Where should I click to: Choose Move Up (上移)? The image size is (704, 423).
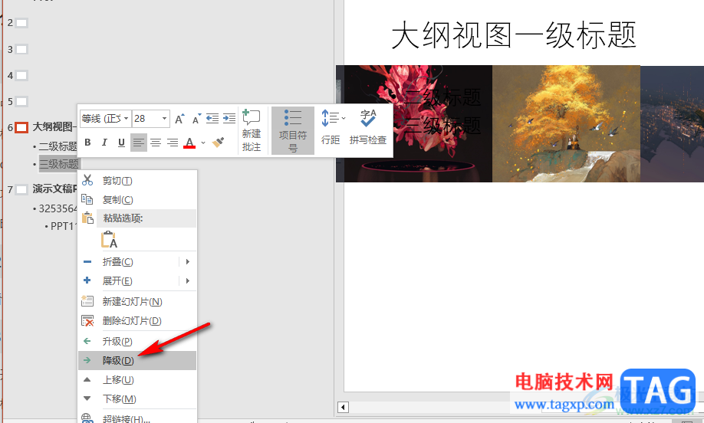click(x=137, y=380)
